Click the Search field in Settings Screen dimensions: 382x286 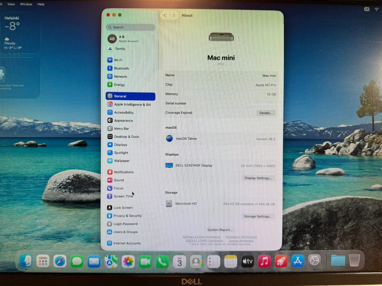(x=131, y=27)
